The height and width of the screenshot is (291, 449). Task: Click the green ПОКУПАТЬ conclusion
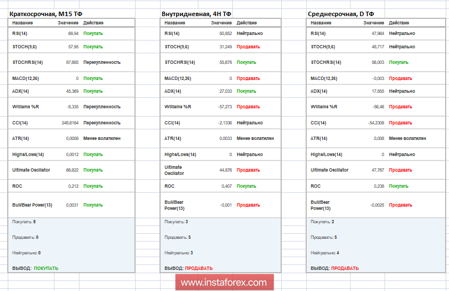[x=46, y=268]
